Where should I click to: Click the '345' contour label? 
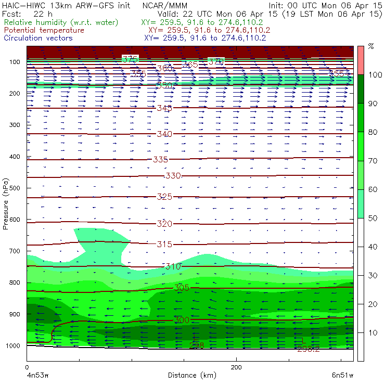164,108
